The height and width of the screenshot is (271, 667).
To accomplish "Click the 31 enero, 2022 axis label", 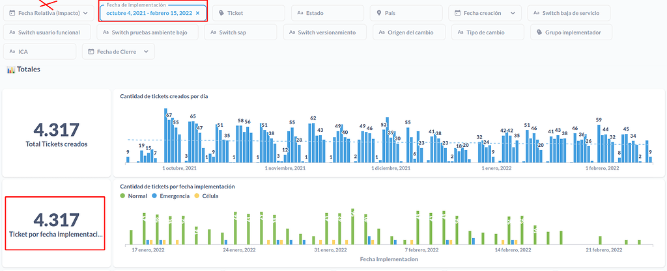I will click(x=331, y=250).
